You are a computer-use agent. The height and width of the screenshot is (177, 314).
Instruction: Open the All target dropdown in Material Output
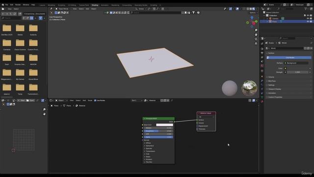click(x=206, y=117)
